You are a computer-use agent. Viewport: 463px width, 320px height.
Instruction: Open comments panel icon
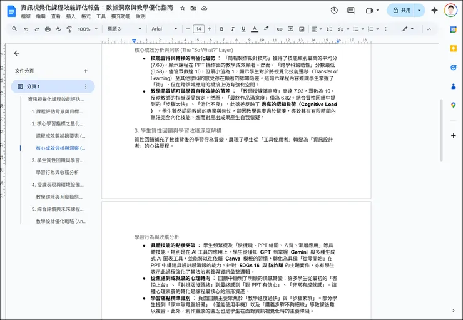[351, 11]
